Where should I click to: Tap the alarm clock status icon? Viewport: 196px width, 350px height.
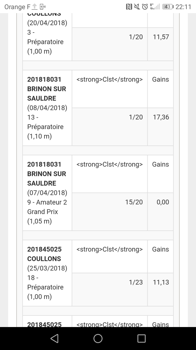[x=145, y=7]
